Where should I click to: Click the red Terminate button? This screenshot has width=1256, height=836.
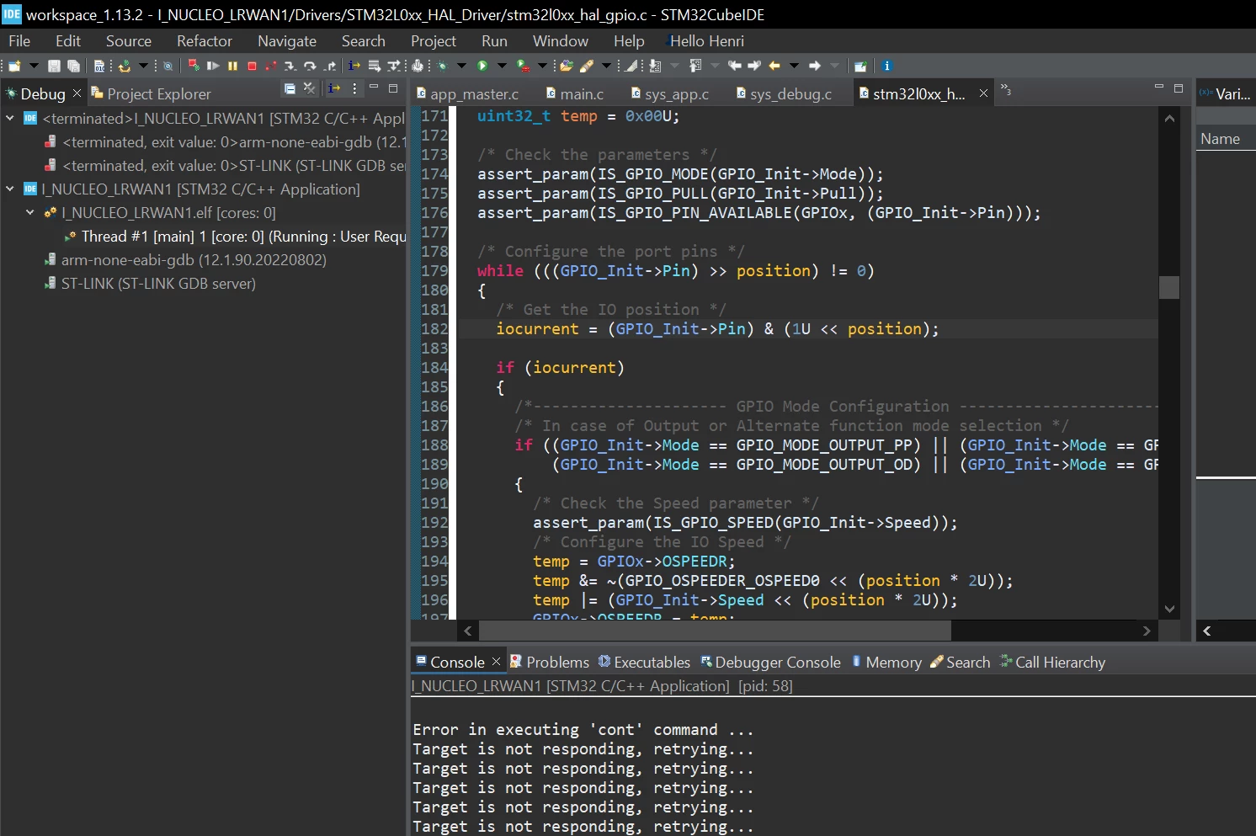(252, 66)
